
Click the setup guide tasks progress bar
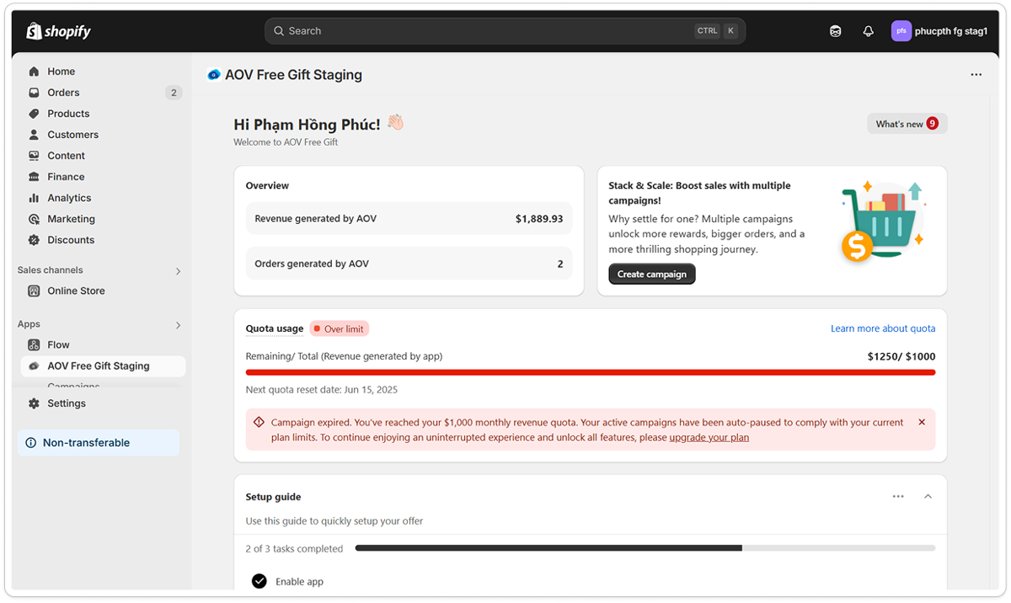pyautogui.click(x=645, y=548)
